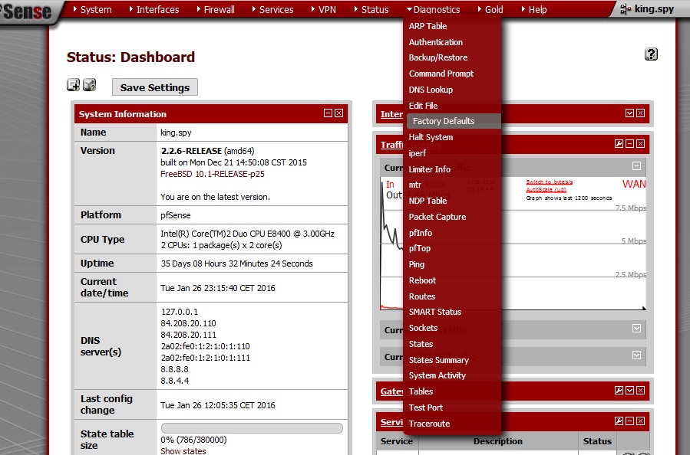Open the Help menu
This screenshot has width=690, height=455.
point(534,9)
